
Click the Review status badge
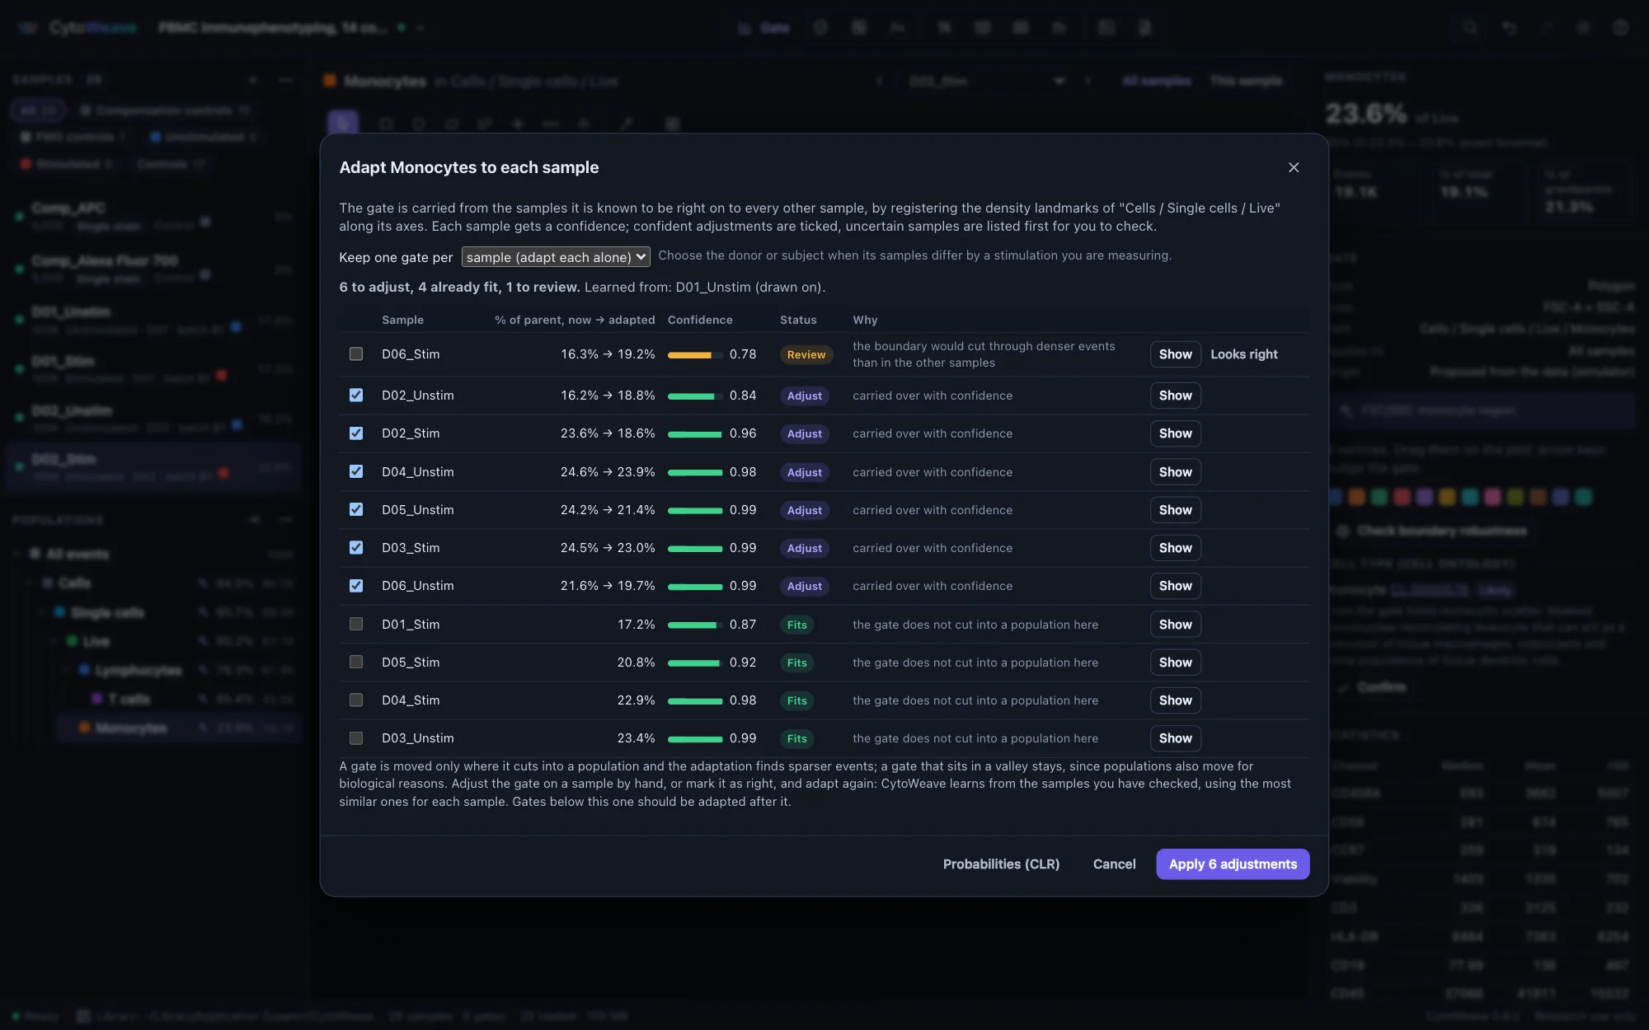[806, 354]
